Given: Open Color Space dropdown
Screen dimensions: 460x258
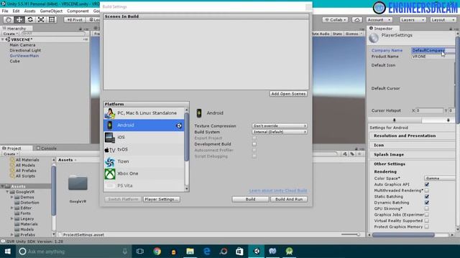Looking at the screenshot, I should pyautogui.click(x=439, y=178).
